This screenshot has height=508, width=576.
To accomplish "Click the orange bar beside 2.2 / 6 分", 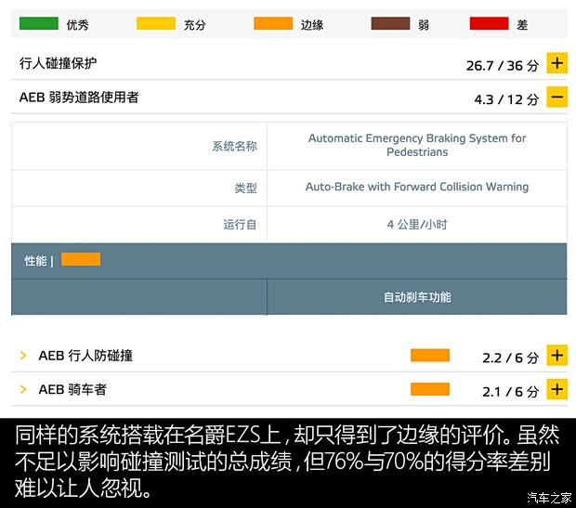I will coord(430,356).
